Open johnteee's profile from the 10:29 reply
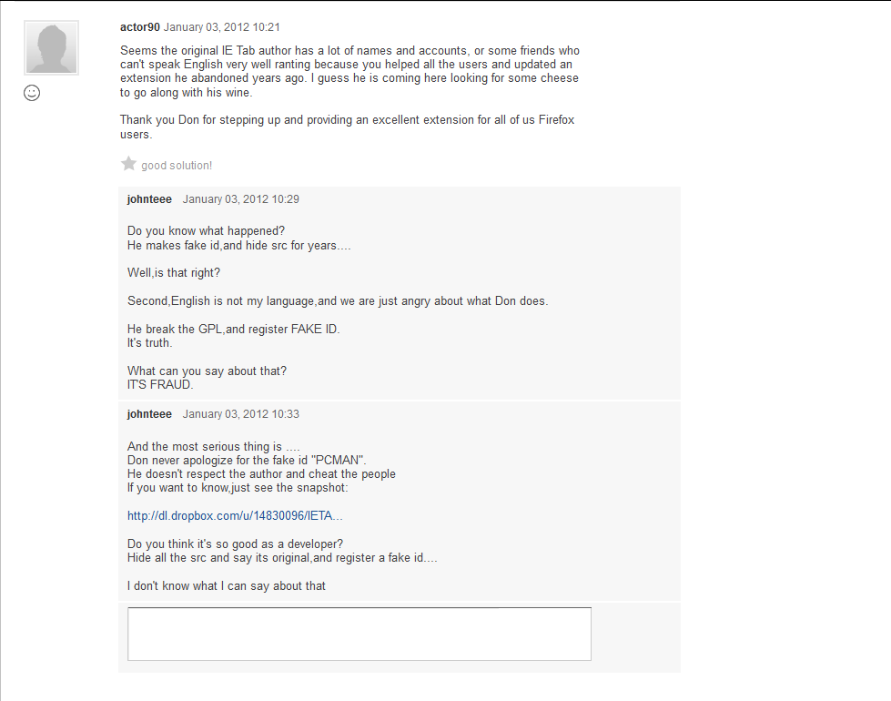The width and height of the screenshot is (891, 701). (149, 199)
